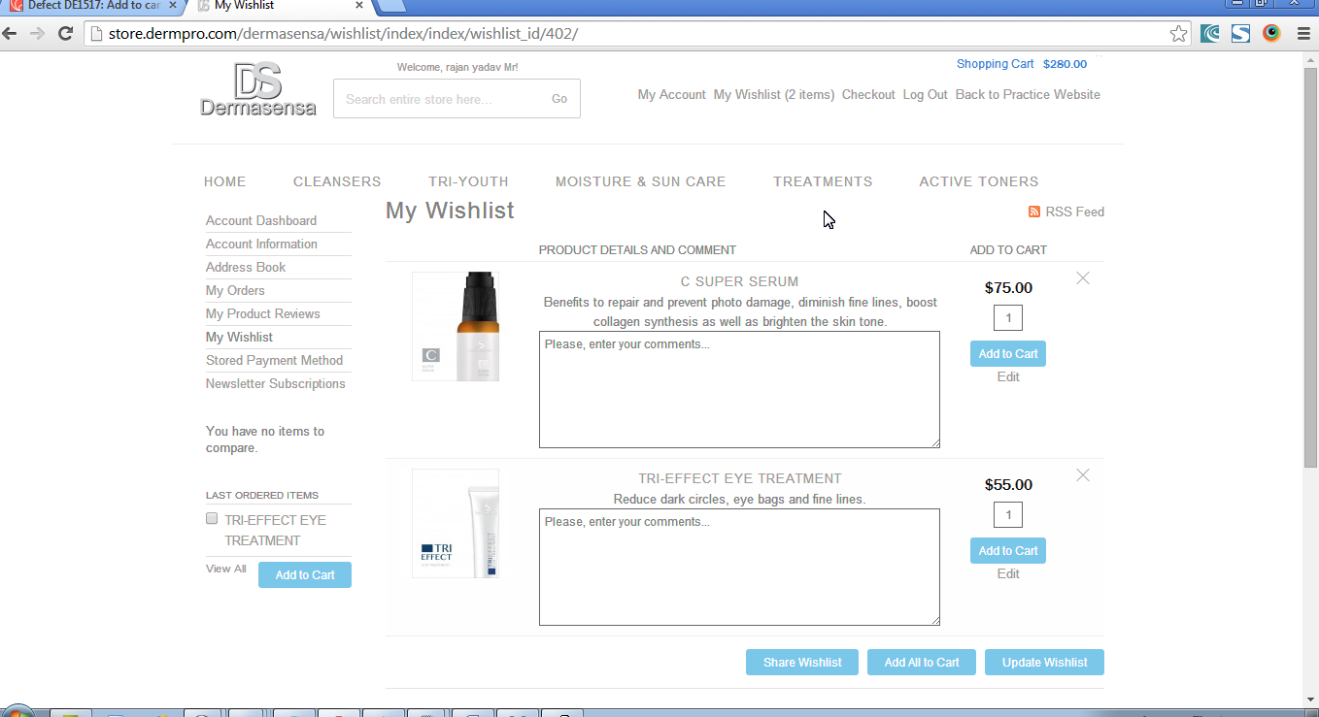Open the HOME navigation menu item

tap(225, 181)
